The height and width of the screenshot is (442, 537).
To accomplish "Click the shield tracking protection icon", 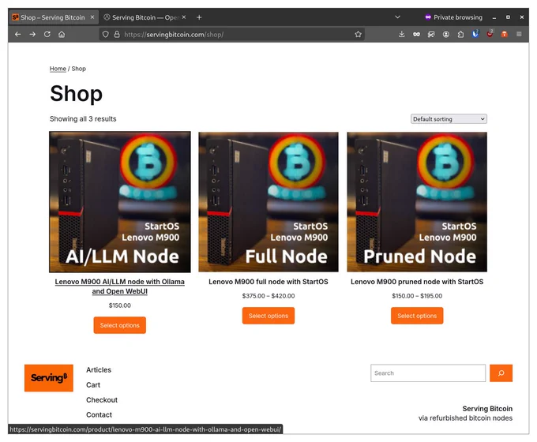I will pos(106,34).
